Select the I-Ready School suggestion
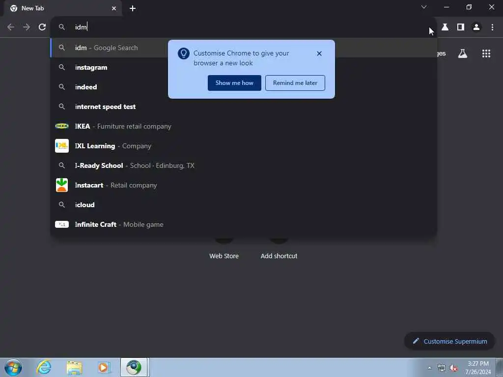This screenshot has width=503, height=377. [x=244, y=165]
